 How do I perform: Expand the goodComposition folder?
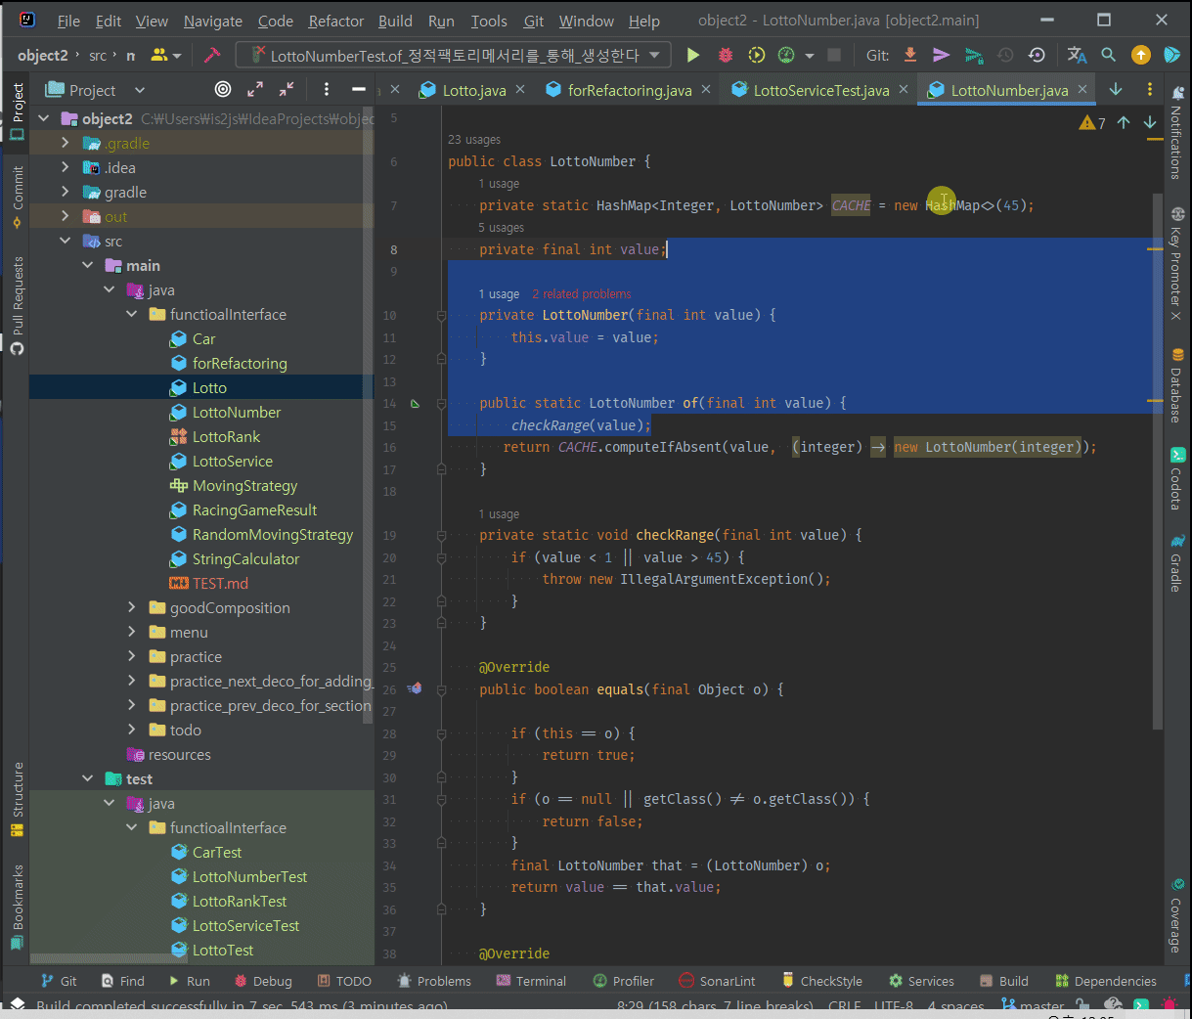point(132,608)
